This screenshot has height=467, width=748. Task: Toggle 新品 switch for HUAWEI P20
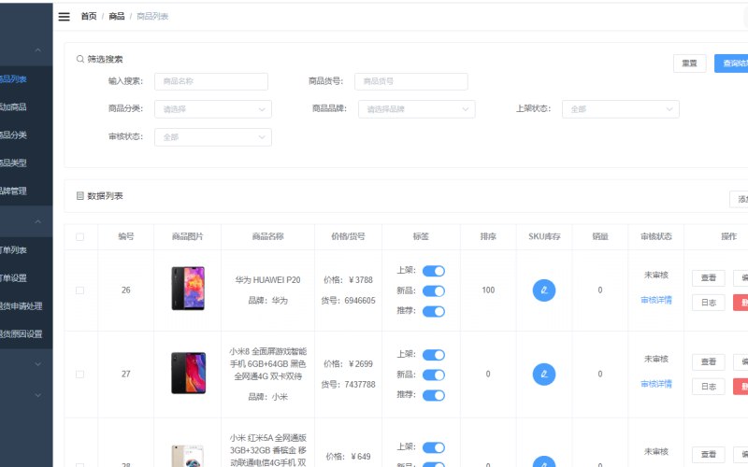pyautogui.click(x=434, y=290)
